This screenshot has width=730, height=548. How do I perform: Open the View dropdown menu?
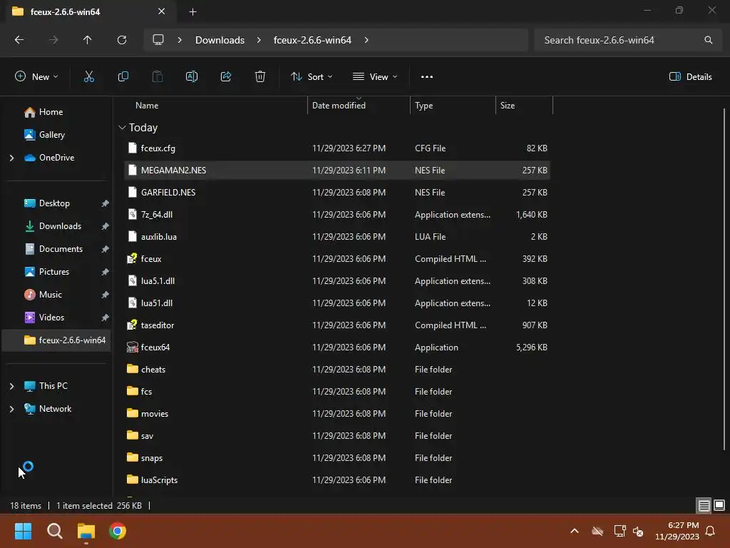(375, 77)
